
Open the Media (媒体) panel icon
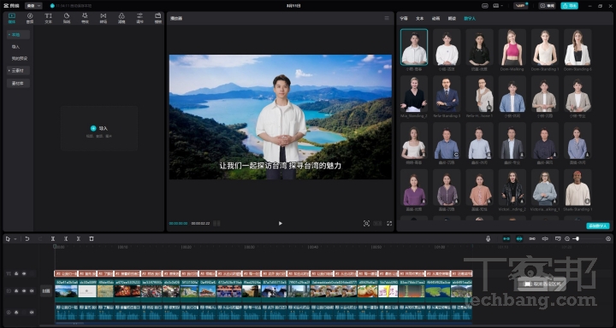tap(12, 18)
